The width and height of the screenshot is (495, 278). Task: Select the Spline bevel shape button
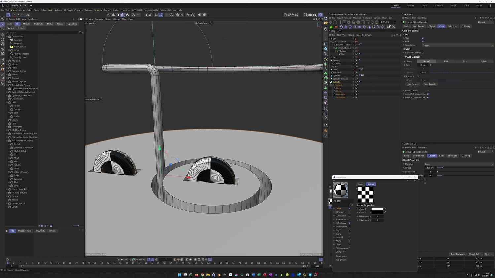[x=484, y=61]
